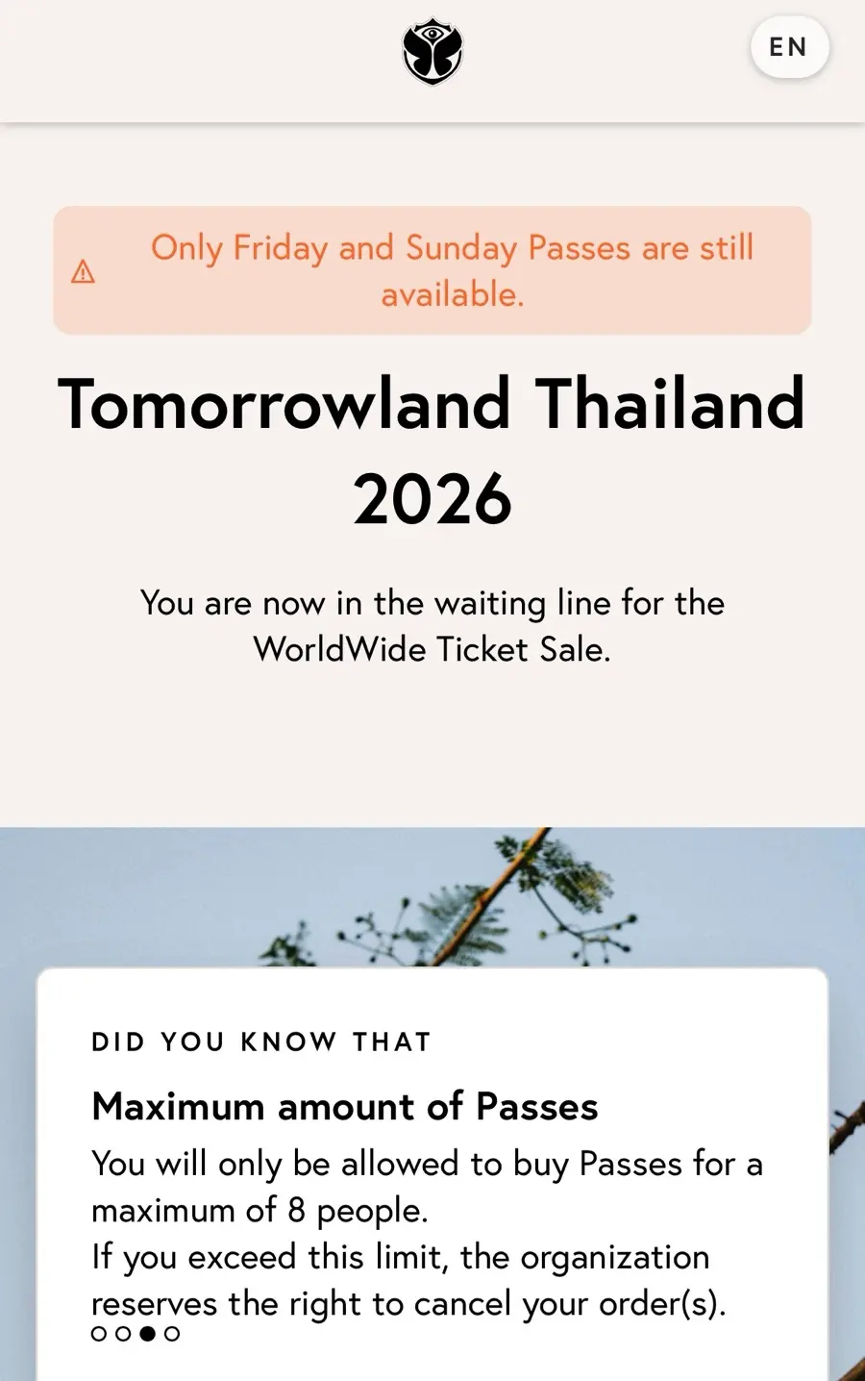865x1381 pixels.
Task: Tap the WorldWide Ticket Sale waiting line text
Action: 432,626
